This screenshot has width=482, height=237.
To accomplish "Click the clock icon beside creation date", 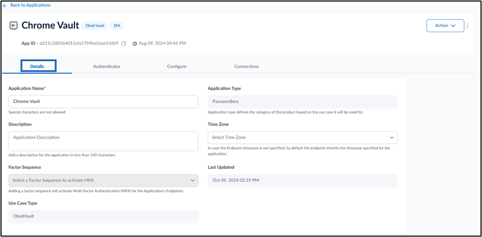I will tap(135, 44).
